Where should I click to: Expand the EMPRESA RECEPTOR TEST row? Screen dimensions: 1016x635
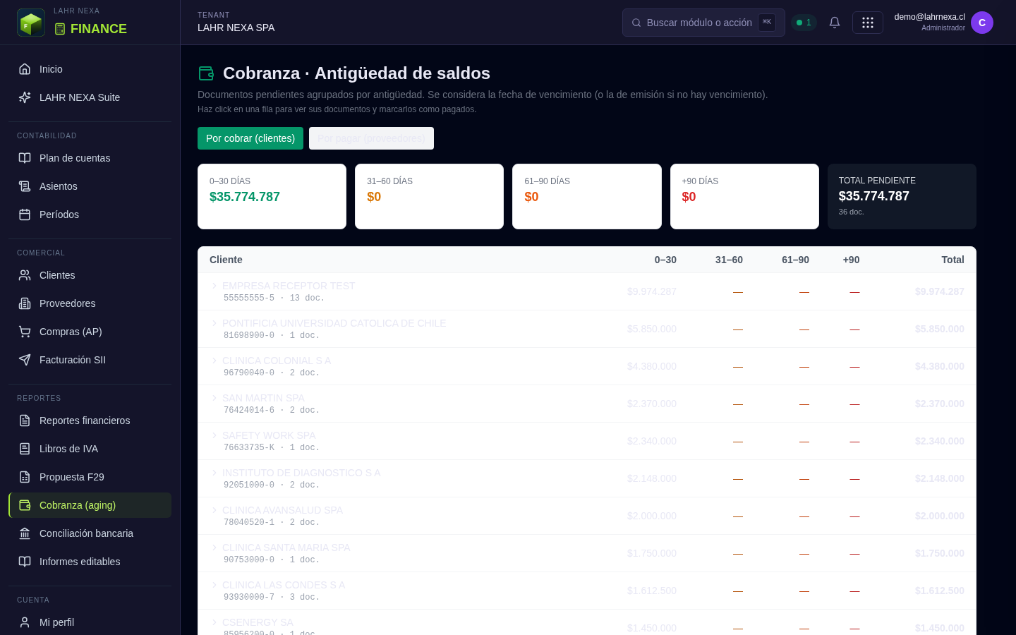[x=587, y=291]
